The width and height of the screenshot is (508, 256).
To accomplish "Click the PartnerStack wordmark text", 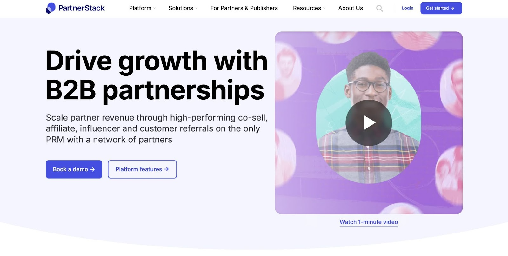I will tap(81, 8).
